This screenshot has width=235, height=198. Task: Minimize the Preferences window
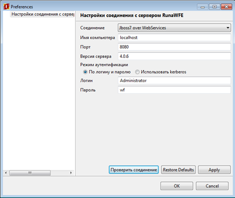(203, 7)
